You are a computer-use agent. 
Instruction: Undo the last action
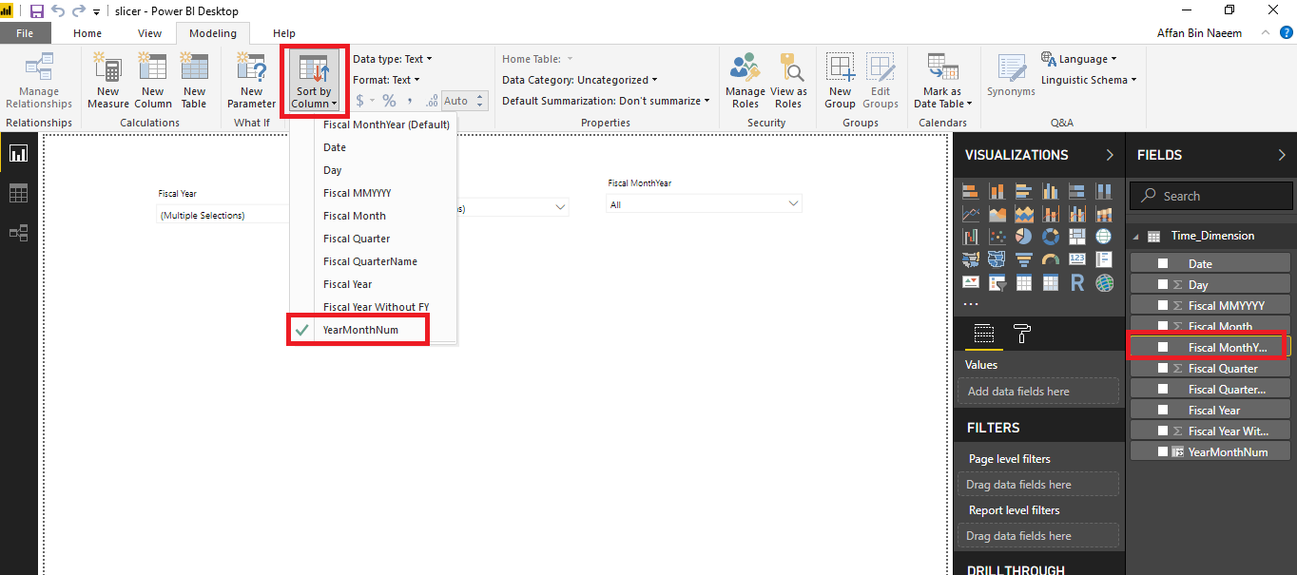pyautogui.click(x=58, y=11)
